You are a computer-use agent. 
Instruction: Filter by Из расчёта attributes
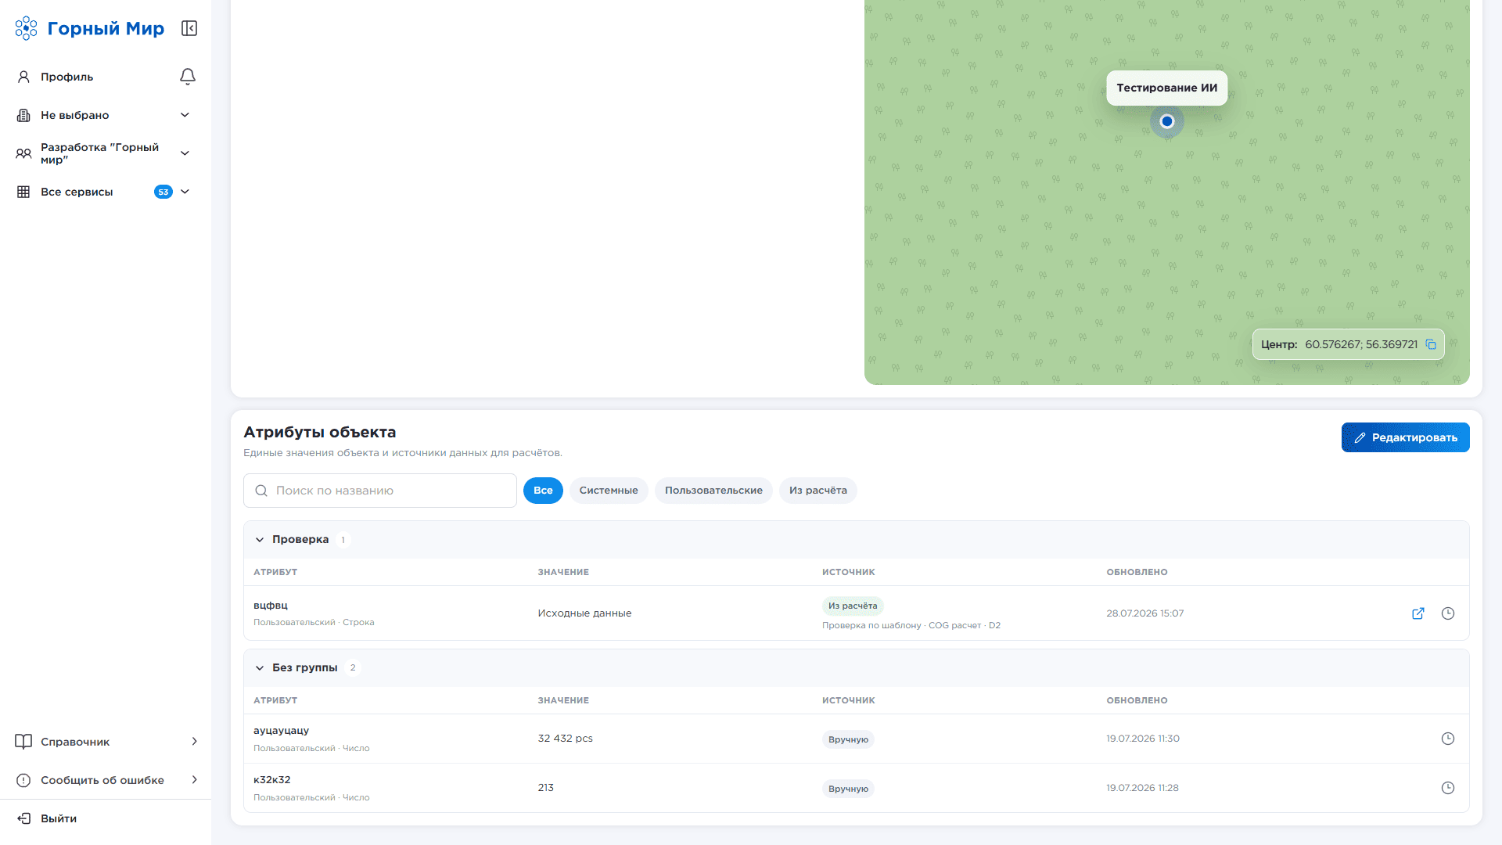click(818, 491)
